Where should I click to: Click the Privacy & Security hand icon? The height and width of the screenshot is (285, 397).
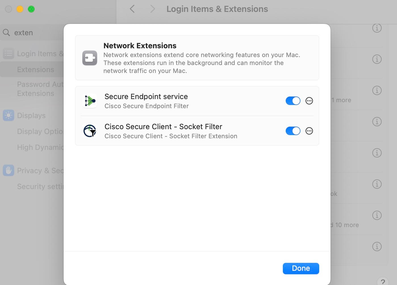(x=9, y=170)
